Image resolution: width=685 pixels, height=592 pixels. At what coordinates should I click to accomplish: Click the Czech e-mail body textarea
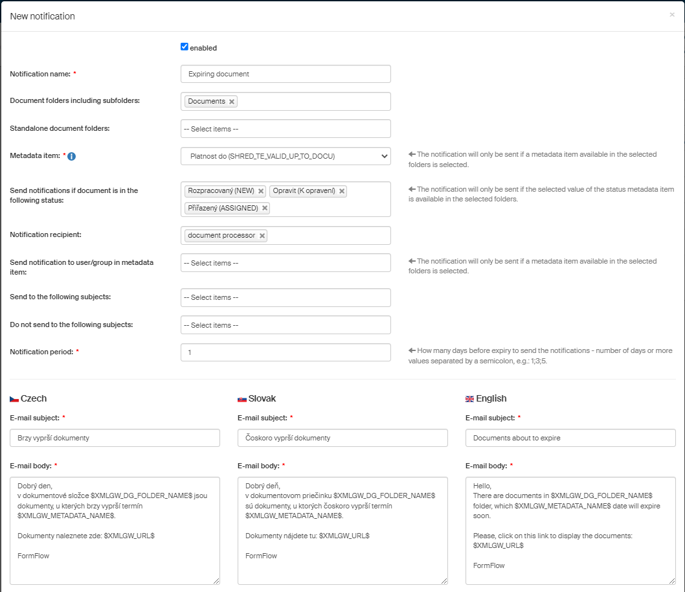(x=115, y=530)
